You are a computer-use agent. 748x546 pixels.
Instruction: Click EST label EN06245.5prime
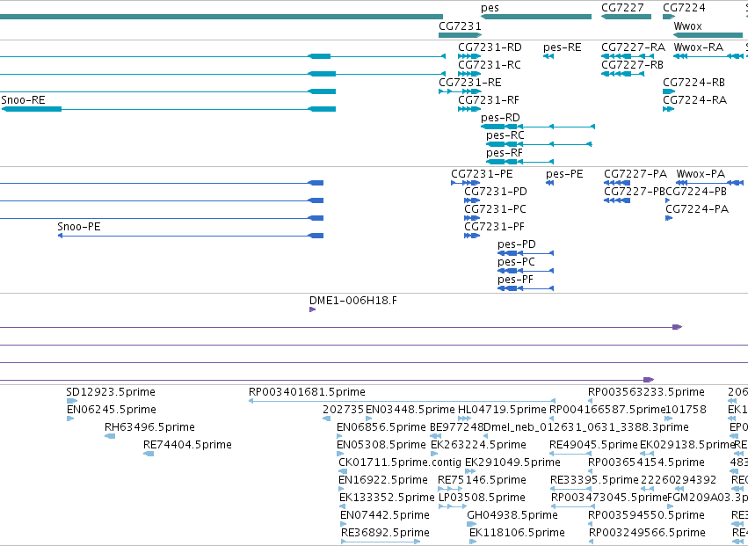pos(111,410)
